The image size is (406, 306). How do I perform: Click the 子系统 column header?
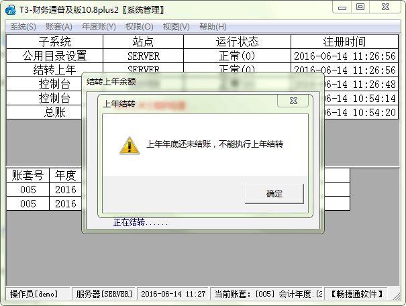click(x=54, y=42)
